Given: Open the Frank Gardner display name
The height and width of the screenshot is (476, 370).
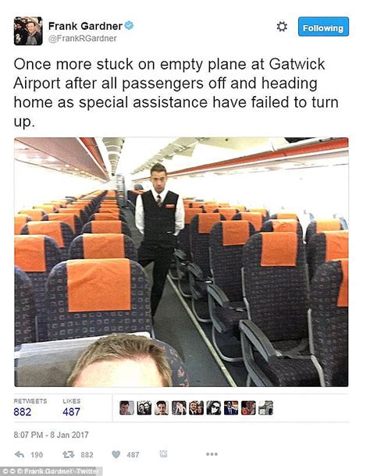Looking at the screenshot, I should coord(85,26).
